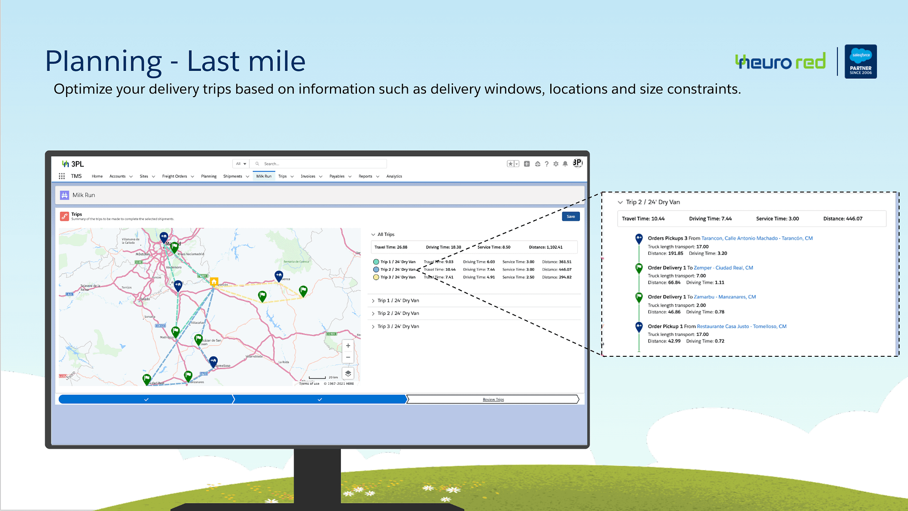Image resolution: width=908 pixels, height=511 pixels.
Task: Click the first completed progress step
Action: point(146,399)
